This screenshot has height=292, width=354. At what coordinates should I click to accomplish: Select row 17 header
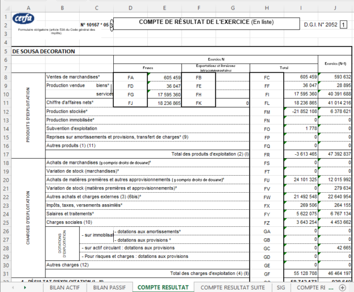coord(5,154)
